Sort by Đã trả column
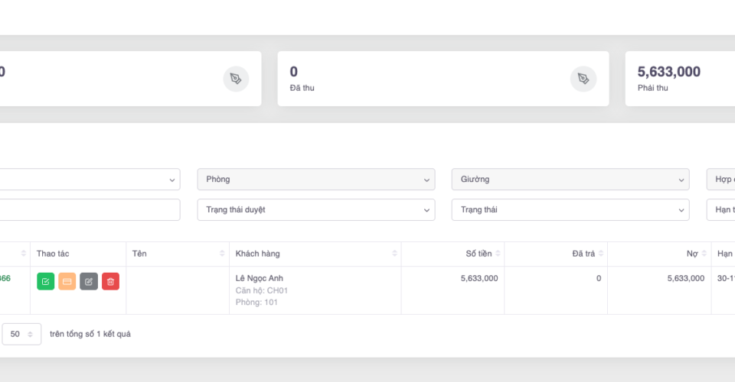Viewport: 735px width, 382px height. click(x=601, y=254)
